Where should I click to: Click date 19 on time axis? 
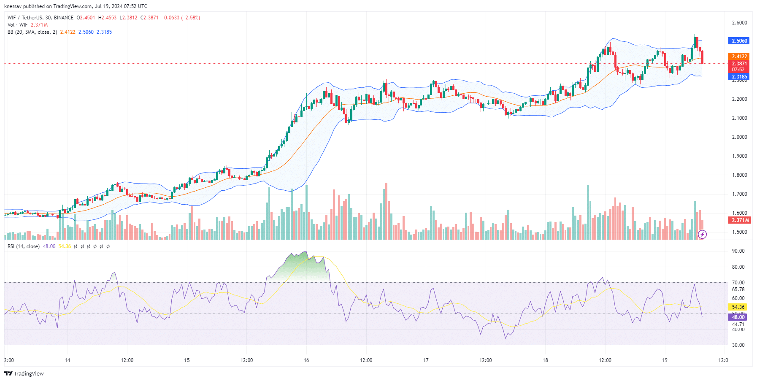tap(665, 360)
